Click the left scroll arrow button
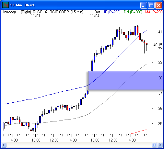Screen dimensions: 164x149 [x=4, y=145]
